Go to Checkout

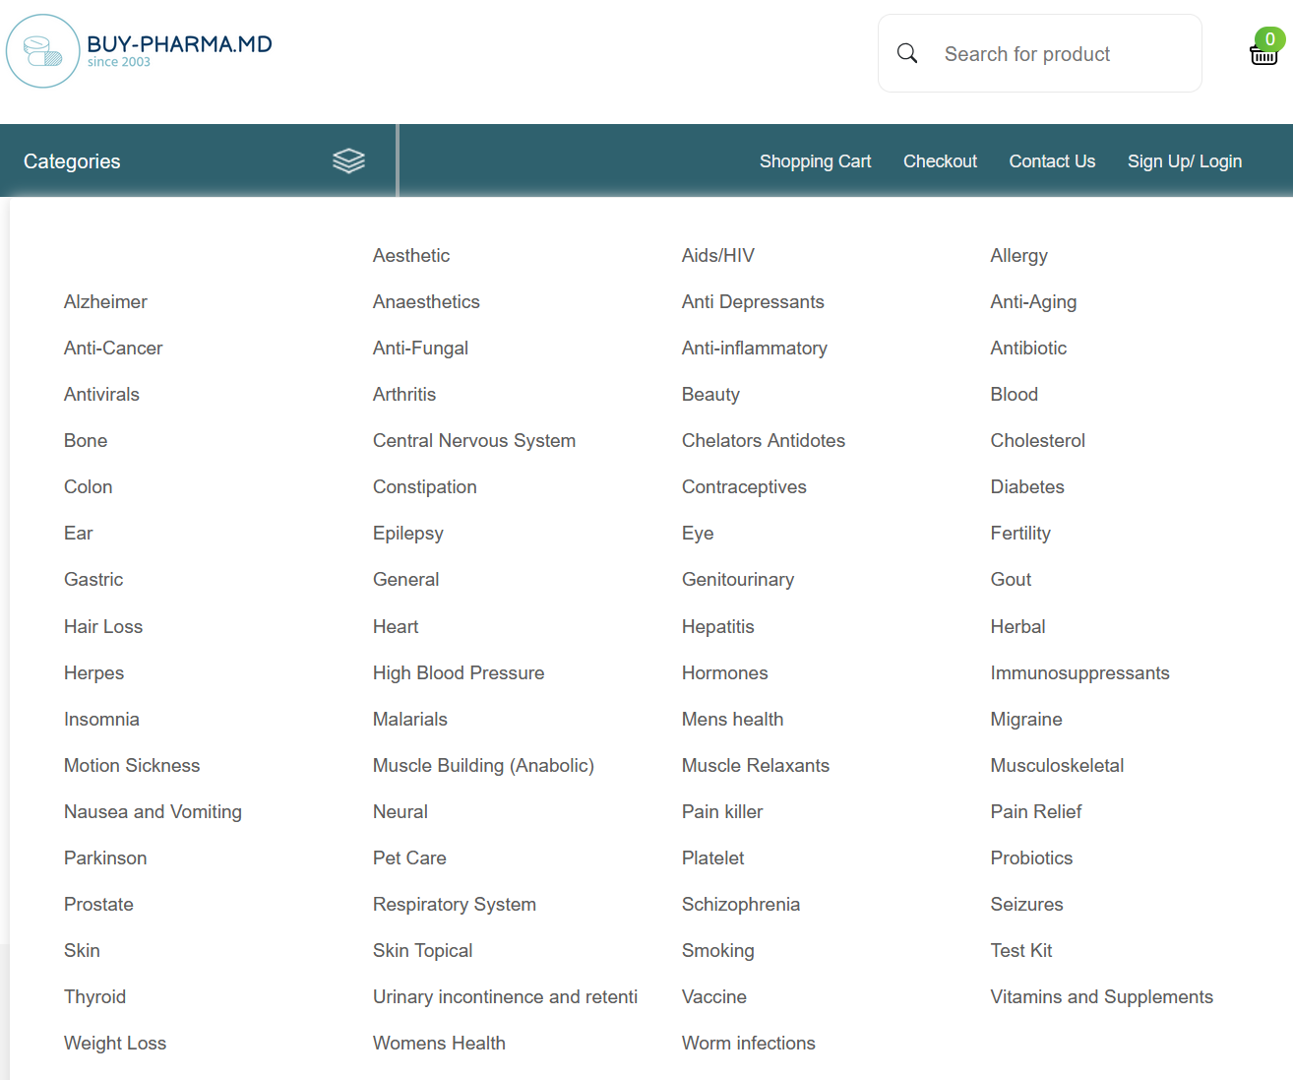pos(940,161)
